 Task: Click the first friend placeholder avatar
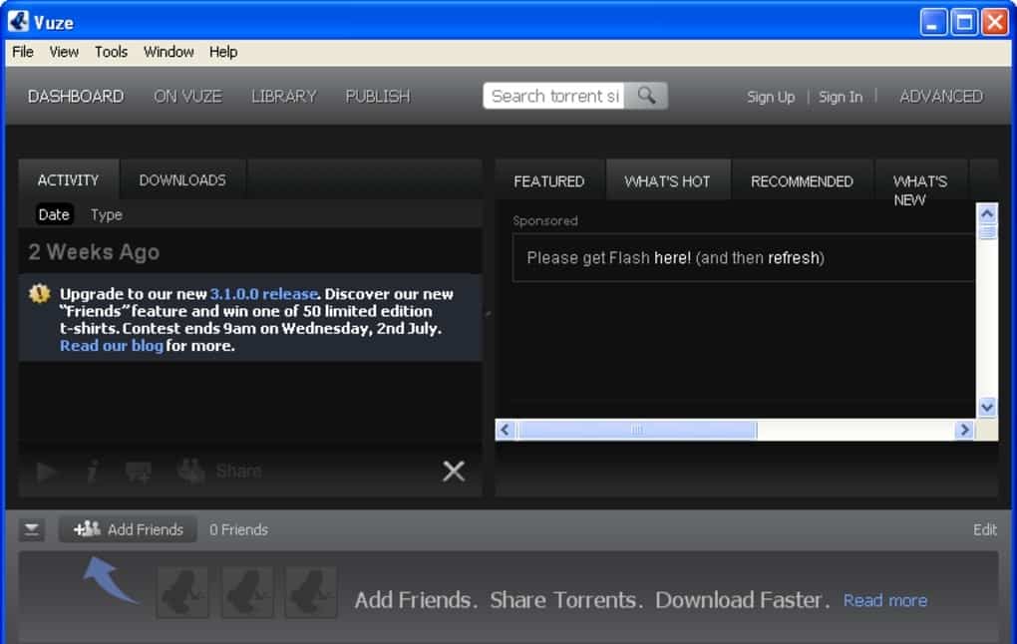click(182, 592)
